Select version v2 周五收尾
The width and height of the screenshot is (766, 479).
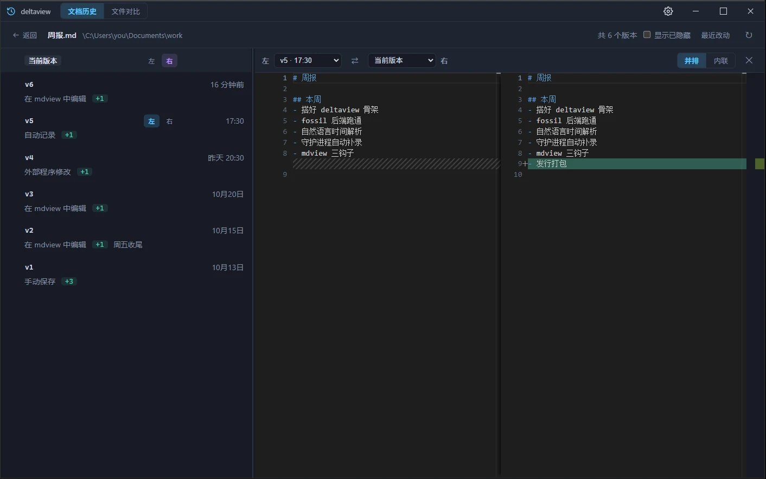coord(126,238)
